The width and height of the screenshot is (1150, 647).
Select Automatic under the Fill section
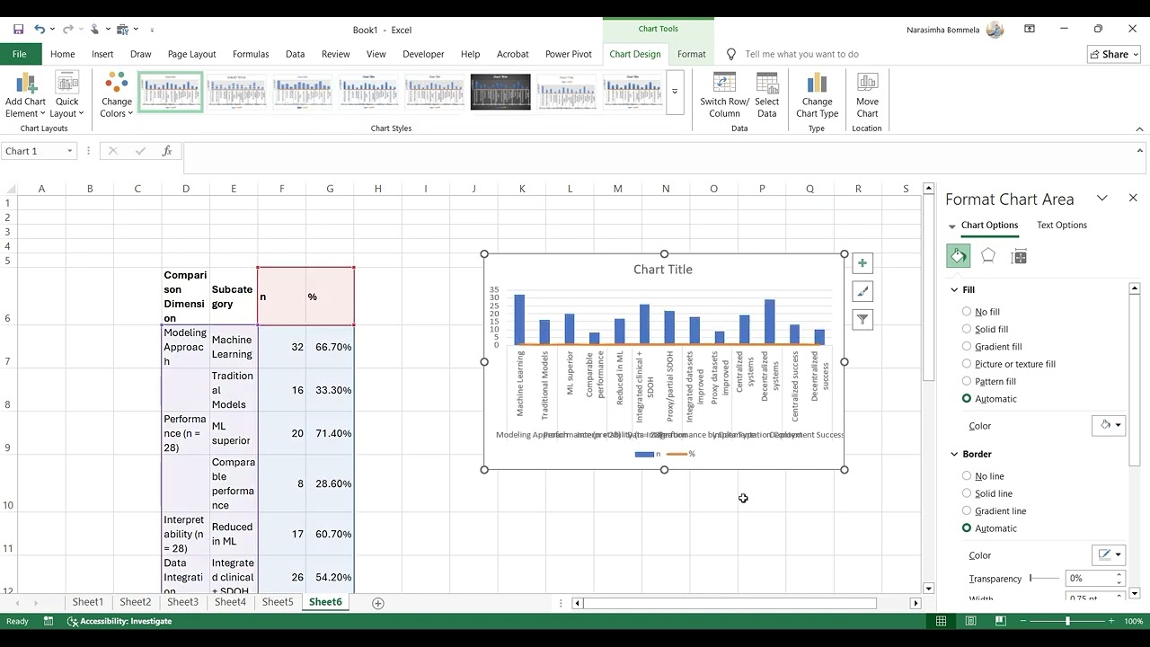point(967,398)
